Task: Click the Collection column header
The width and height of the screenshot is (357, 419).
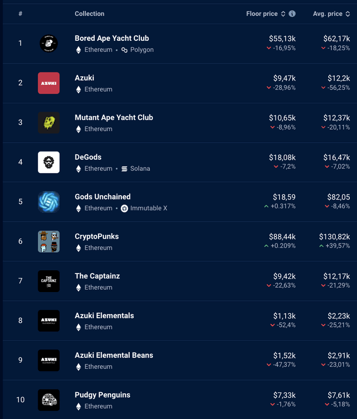Action: point(89,14)
